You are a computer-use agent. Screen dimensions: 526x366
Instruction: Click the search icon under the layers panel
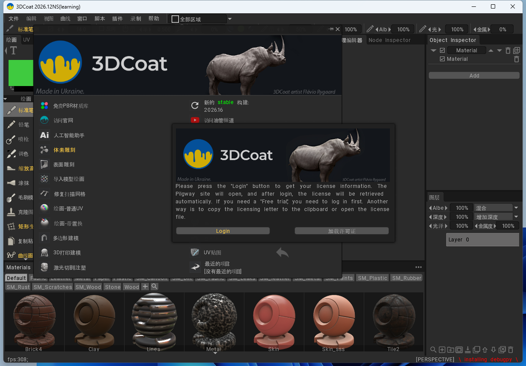click(433, 350)
